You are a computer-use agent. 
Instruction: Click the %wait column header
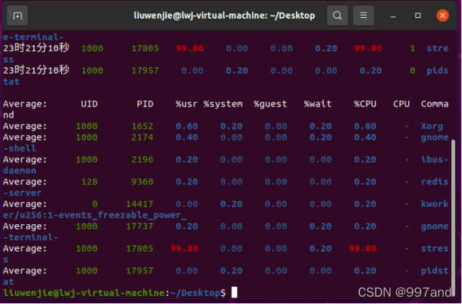pos(317,104)
